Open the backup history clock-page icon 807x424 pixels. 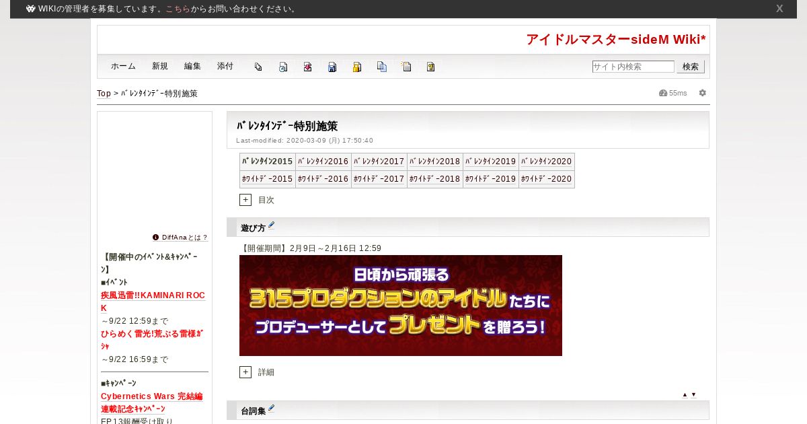(283, 67)
